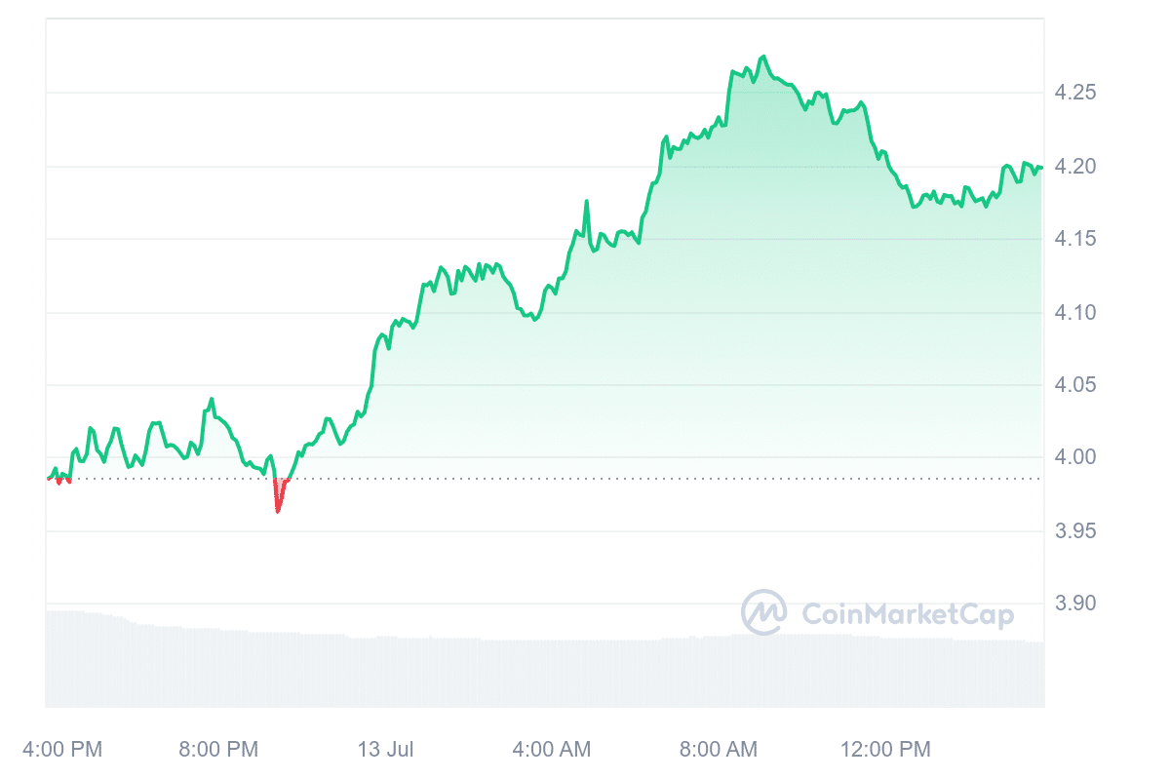
Task: Click the CoinMarketCap watermark text
Action: coord(907,614)
